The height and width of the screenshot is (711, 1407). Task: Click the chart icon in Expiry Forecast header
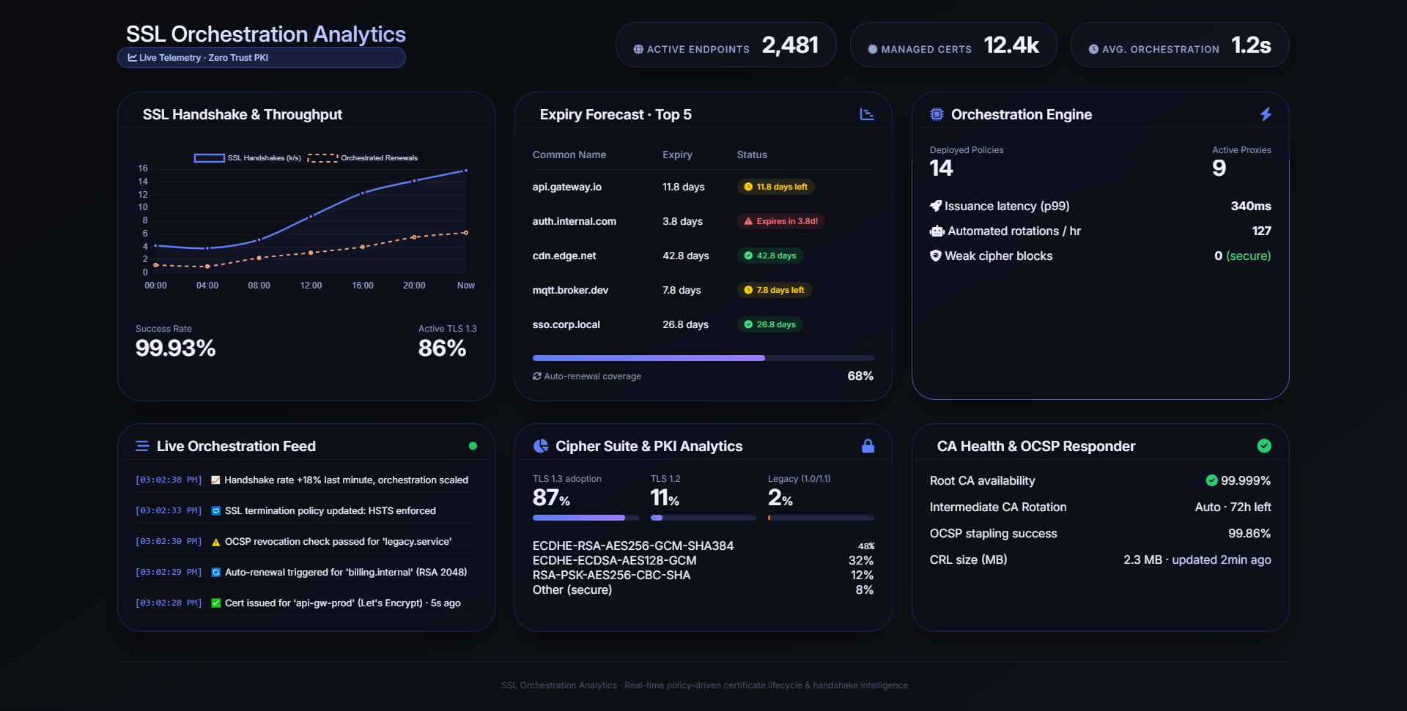(x=867, y=114)
